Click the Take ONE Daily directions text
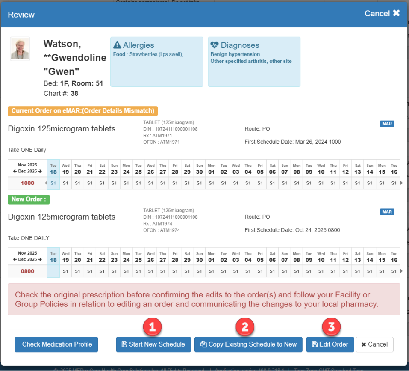Viewport: 409px width, 371px height. tap(27, 150)
